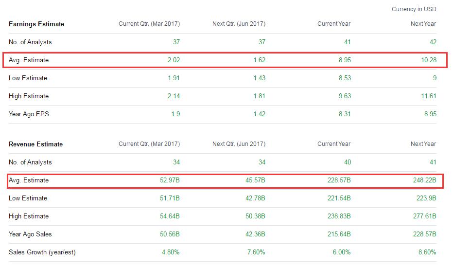Click the Year Ago EPS value 8.31
The image size is (453, 268).
pyautogui.click(x=345, y=114)
